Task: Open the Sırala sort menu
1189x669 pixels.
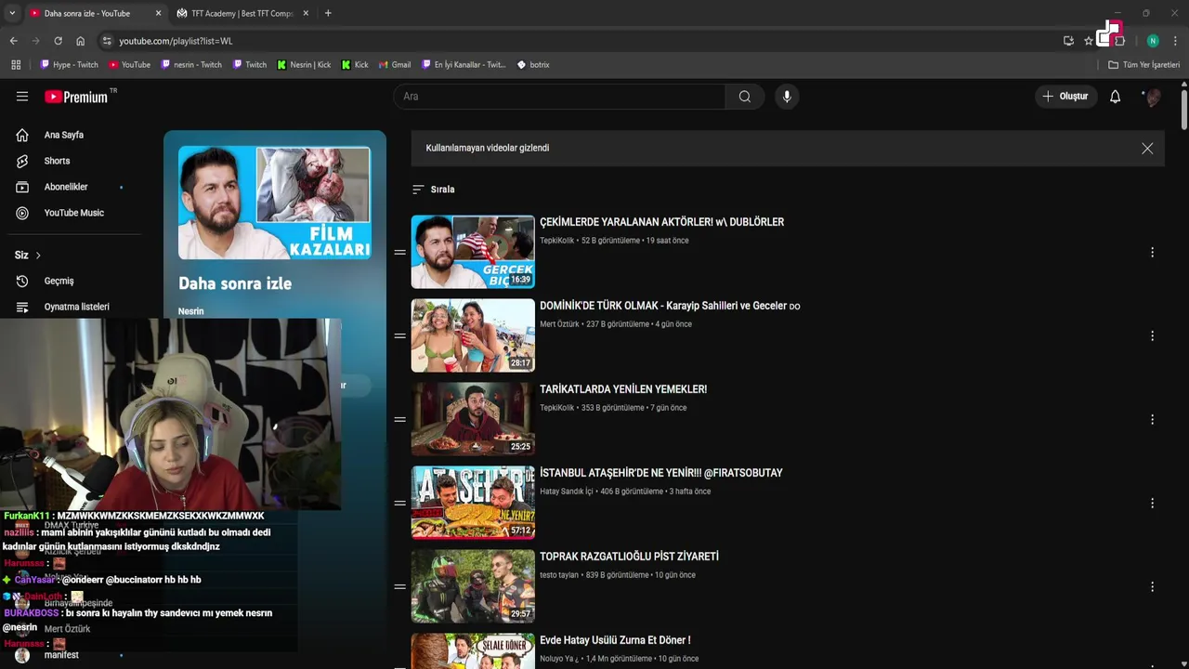Action: click(x=434, y=190)
